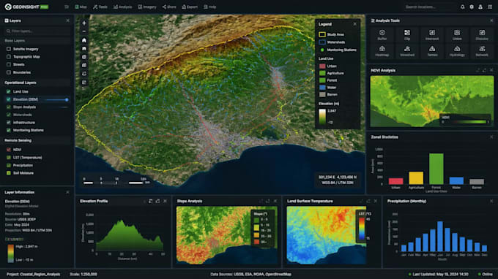Open the Imagery menu
The height and width of the screenshot is (279, 498).
pos(147,7)
